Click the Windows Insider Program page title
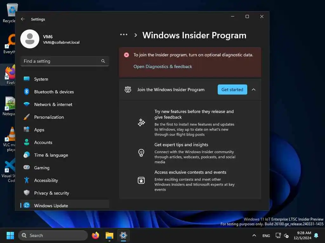The height and width of the screenshot is (243, 325). coord(194,35)
